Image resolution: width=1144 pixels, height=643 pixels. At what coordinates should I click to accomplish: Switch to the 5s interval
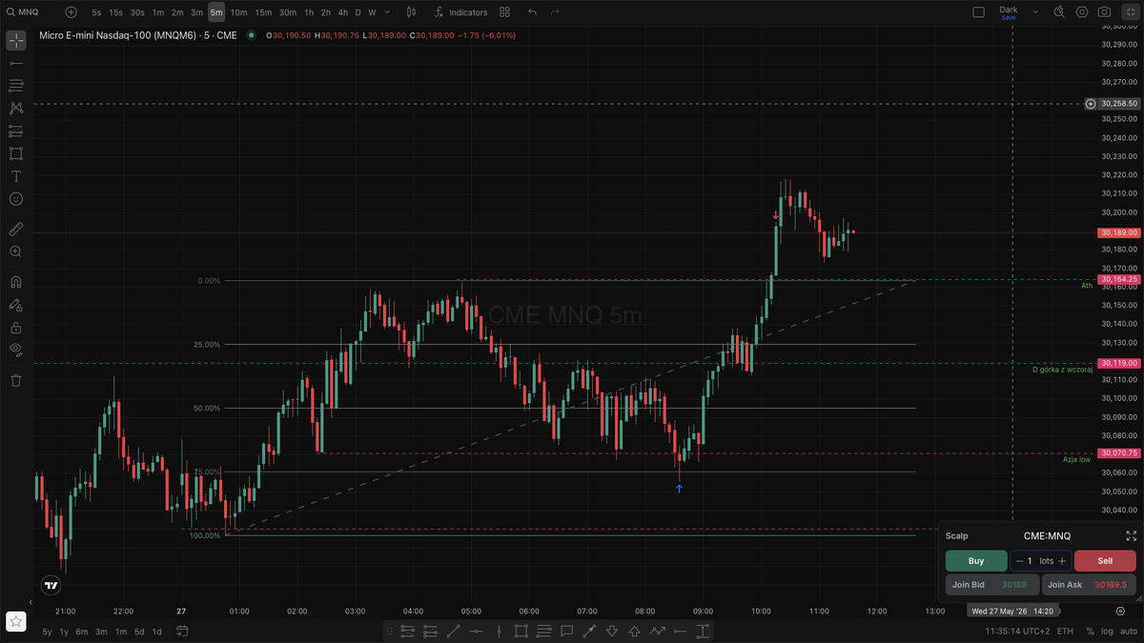(x=96, y=12)
